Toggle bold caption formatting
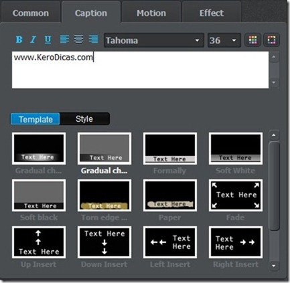This screenshot has width=290, height=283. click(x=19, y=39)
